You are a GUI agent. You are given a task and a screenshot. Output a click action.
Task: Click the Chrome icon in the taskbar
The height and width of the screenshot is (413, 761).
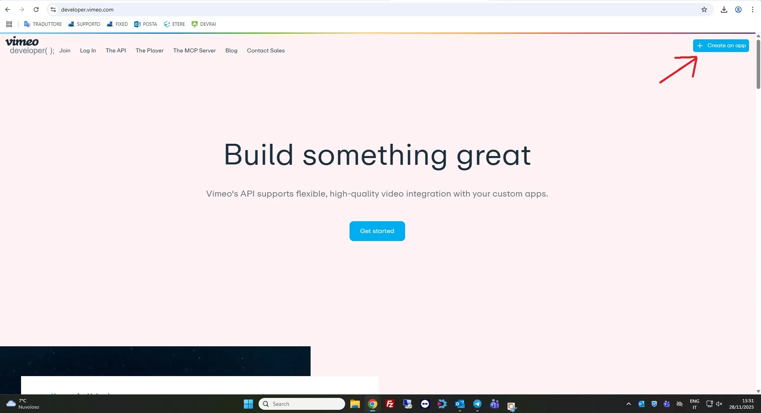point(373,404)
